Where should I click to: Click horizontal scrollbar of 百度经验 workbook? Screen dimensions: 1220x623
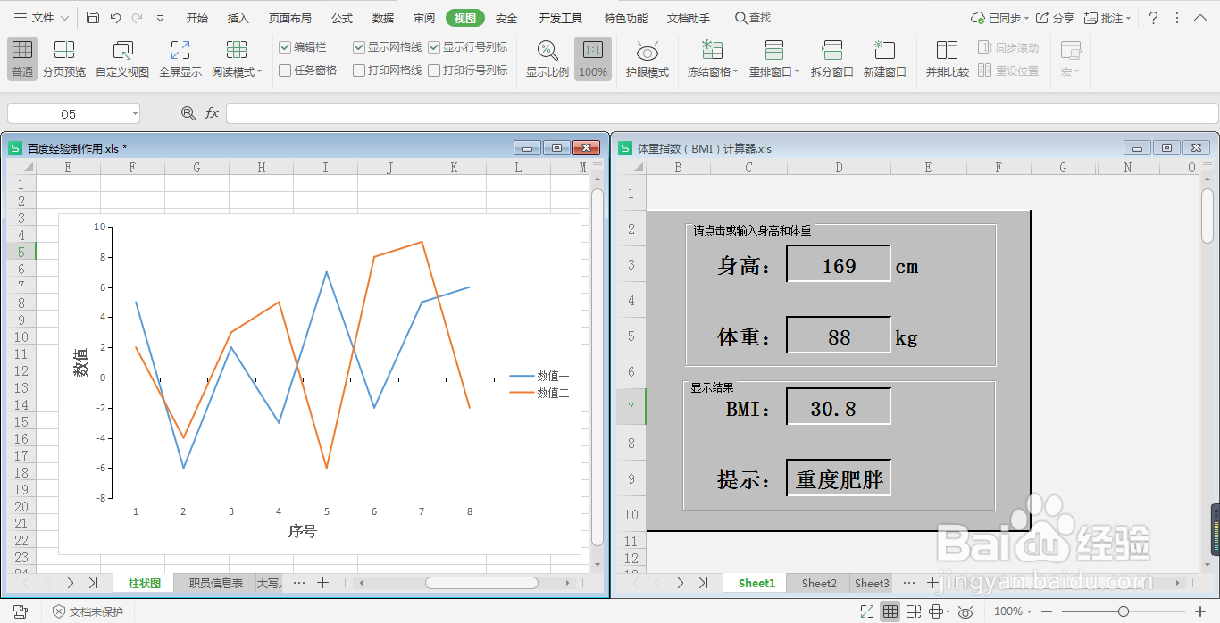pos(481,583)
